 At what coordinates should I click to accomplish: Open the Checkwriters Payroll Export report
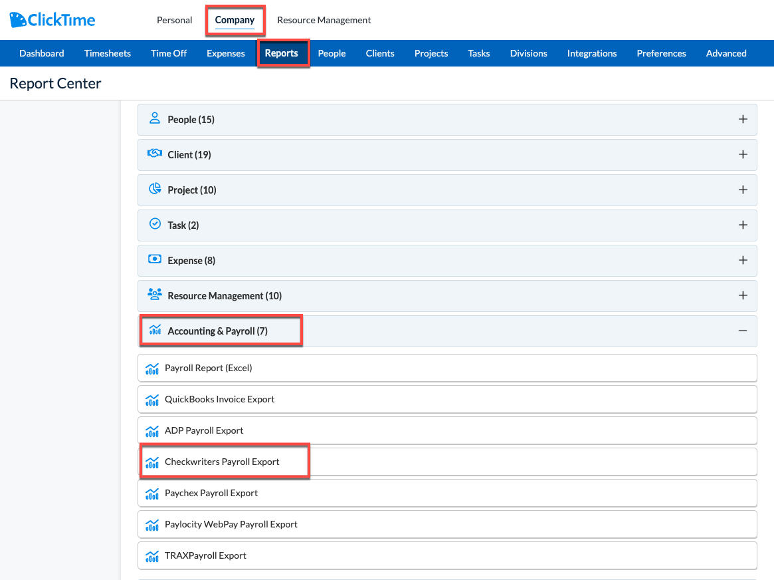[x=447, y=462]
